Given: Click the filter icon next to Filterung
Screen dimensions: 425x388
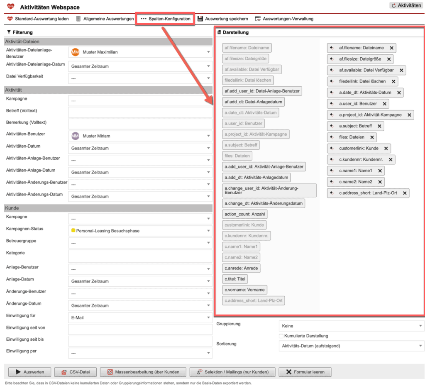Looking at the screenshot, I should tap(9, 32).
